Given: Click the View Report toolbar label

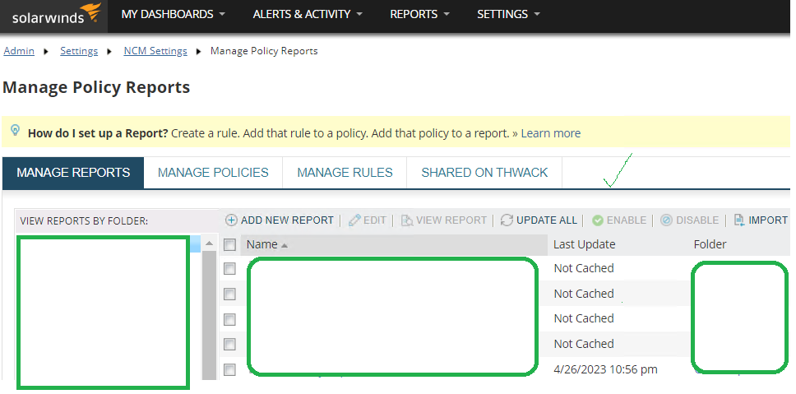Looking at the screenshot, I should pyautogui.click(x=451, y=220).
